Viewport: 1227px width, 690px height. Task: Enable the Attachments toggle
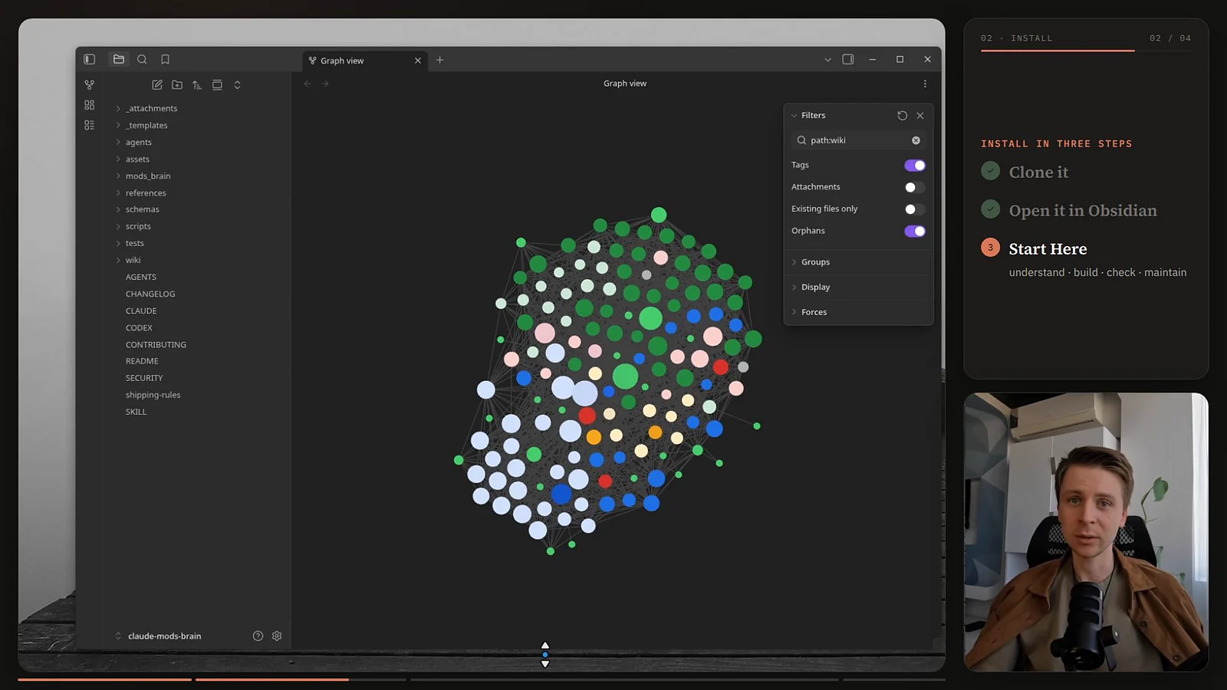[915, 187]
